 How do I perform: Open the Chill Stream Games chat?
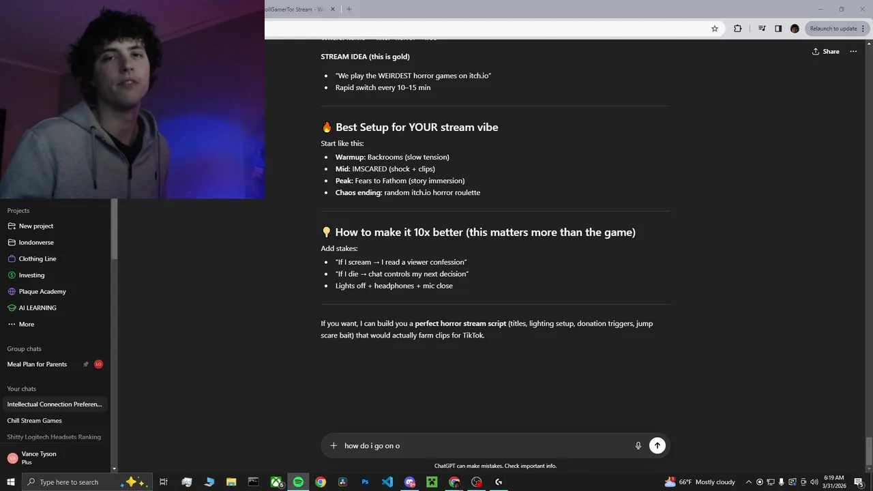(x=55, y=421)
